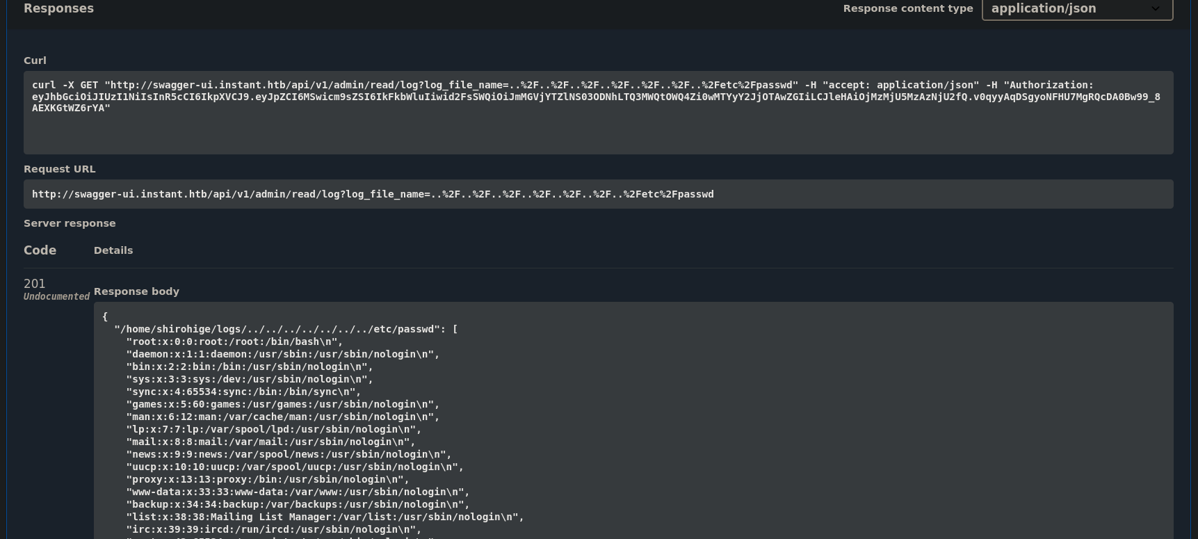Screen dimensions: 1198x539
Task: Select the lp:x:7:7 line
Action: [274, 429]
